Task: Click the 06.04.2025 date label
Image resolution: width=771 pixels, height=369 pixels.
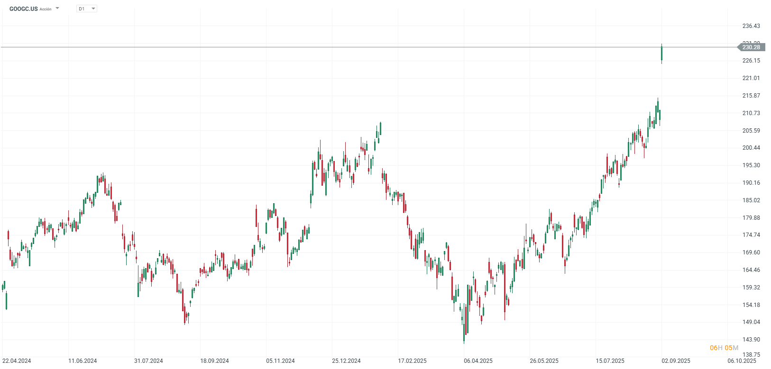Action: [478, 361]
